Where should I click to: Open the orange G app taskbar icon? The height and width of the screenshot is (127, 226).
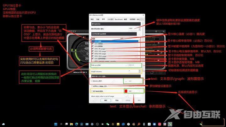[x=113, y=124]
